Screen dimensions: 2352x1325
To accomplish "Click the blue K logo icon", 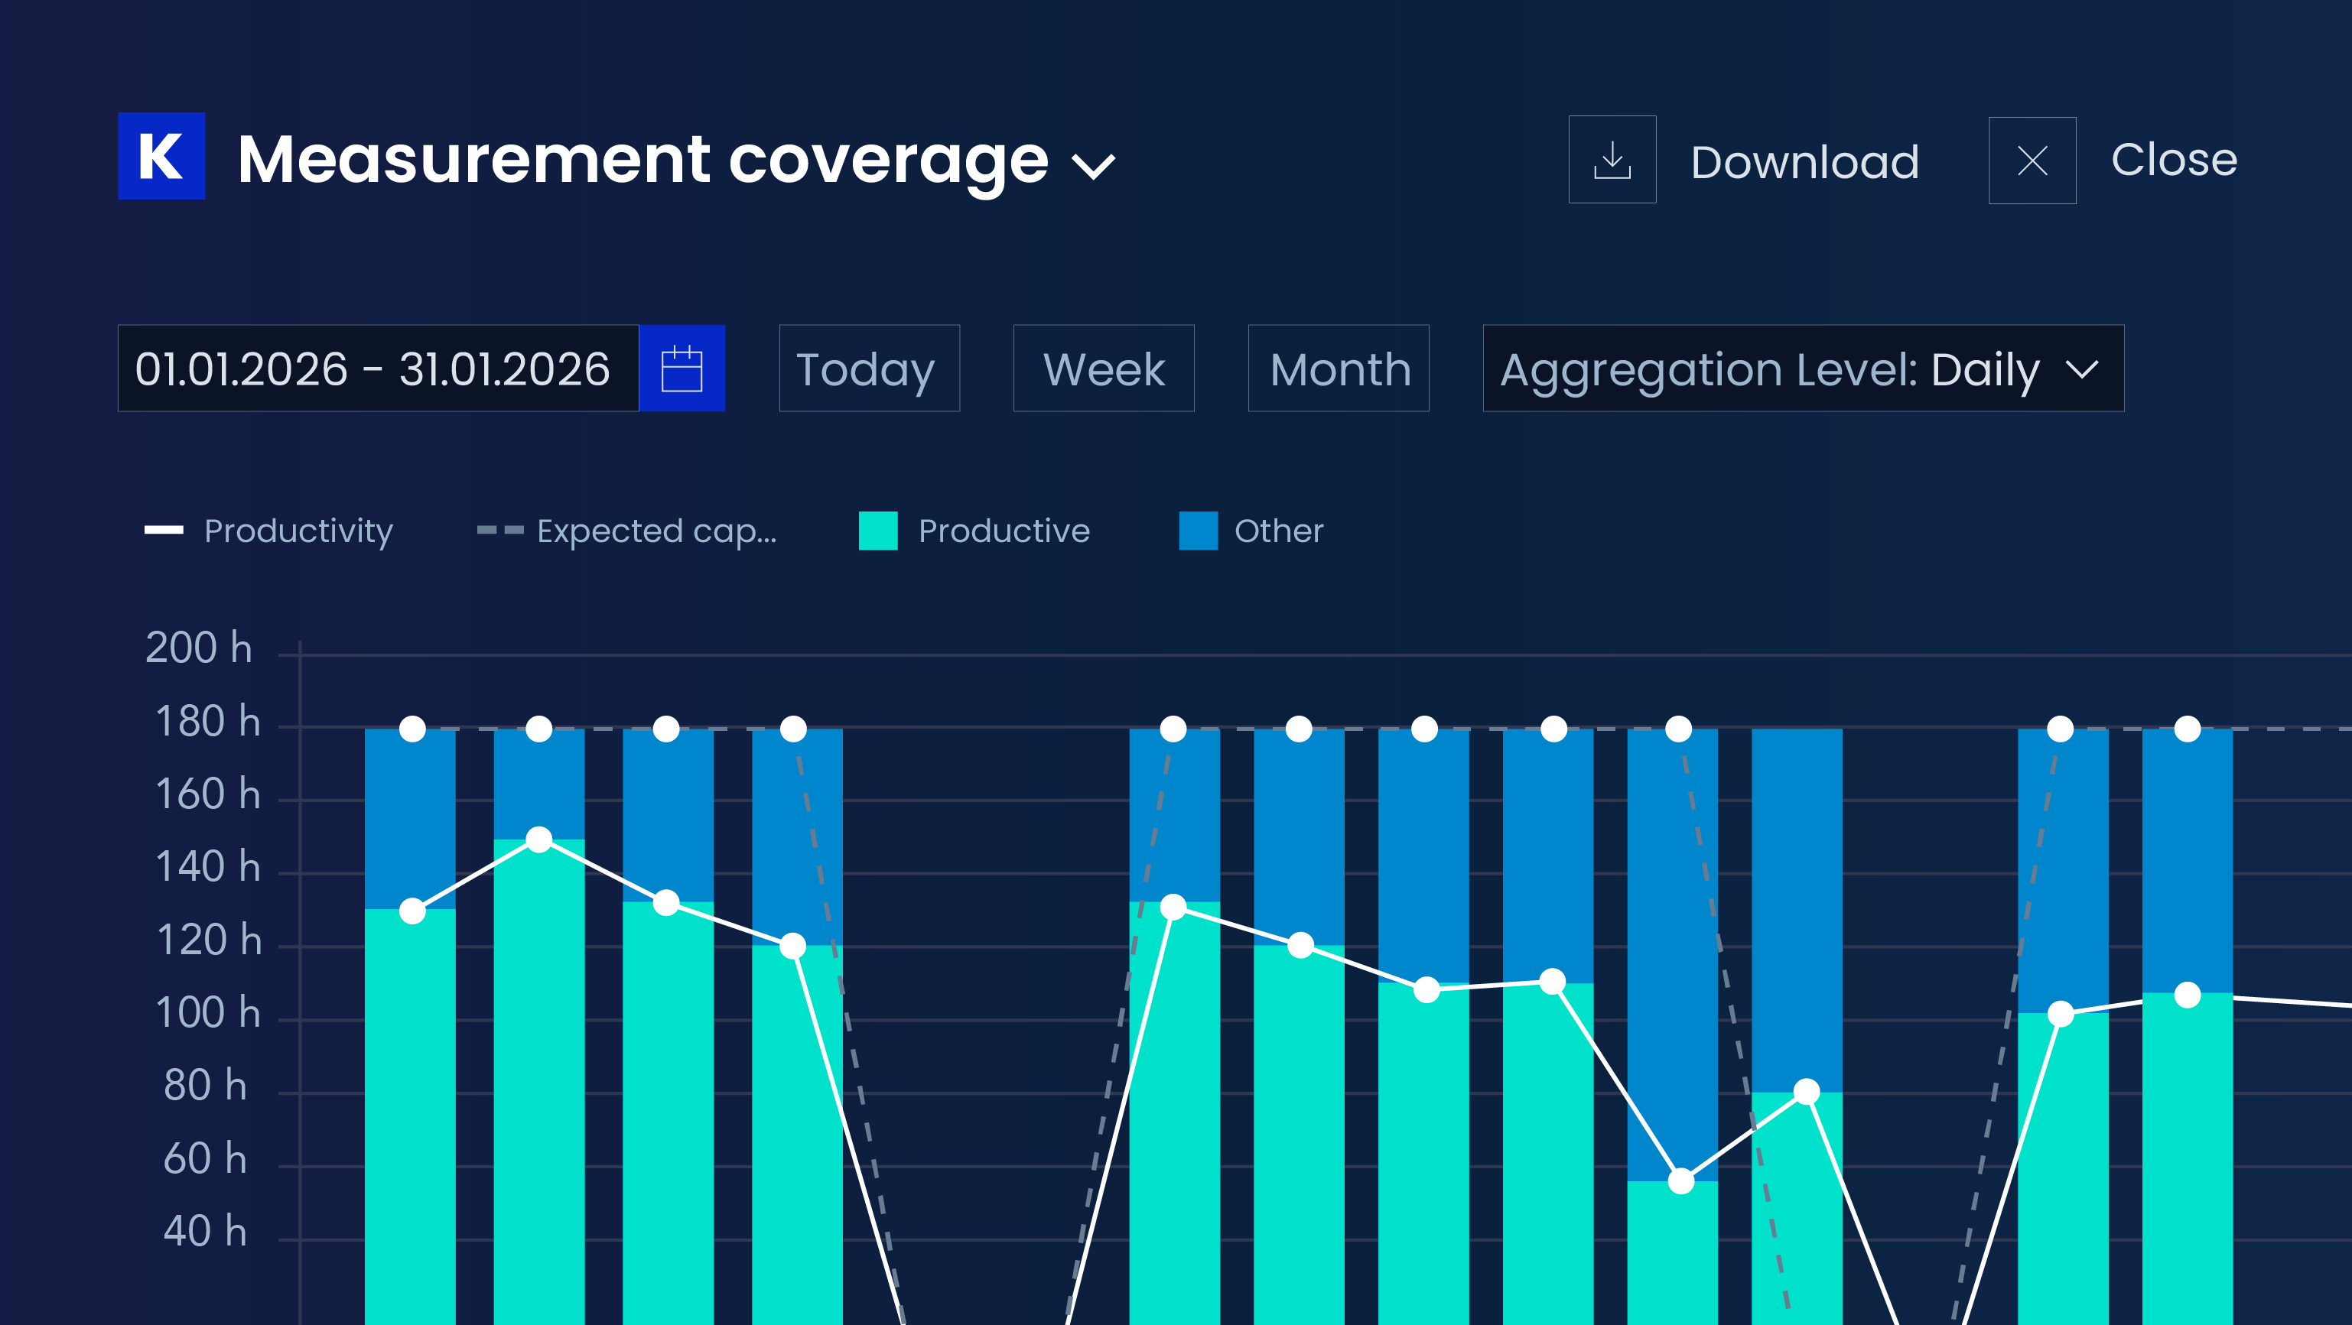I will (161, 156).
